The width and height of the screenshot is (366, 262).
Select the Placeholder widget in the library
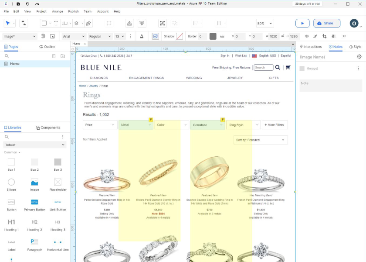pyautogui.click(x=58, y=185)
